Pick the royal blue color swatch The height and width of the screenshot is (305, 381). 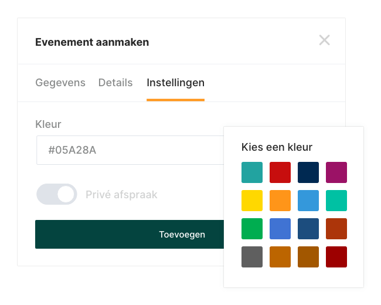tap(280, 229)
